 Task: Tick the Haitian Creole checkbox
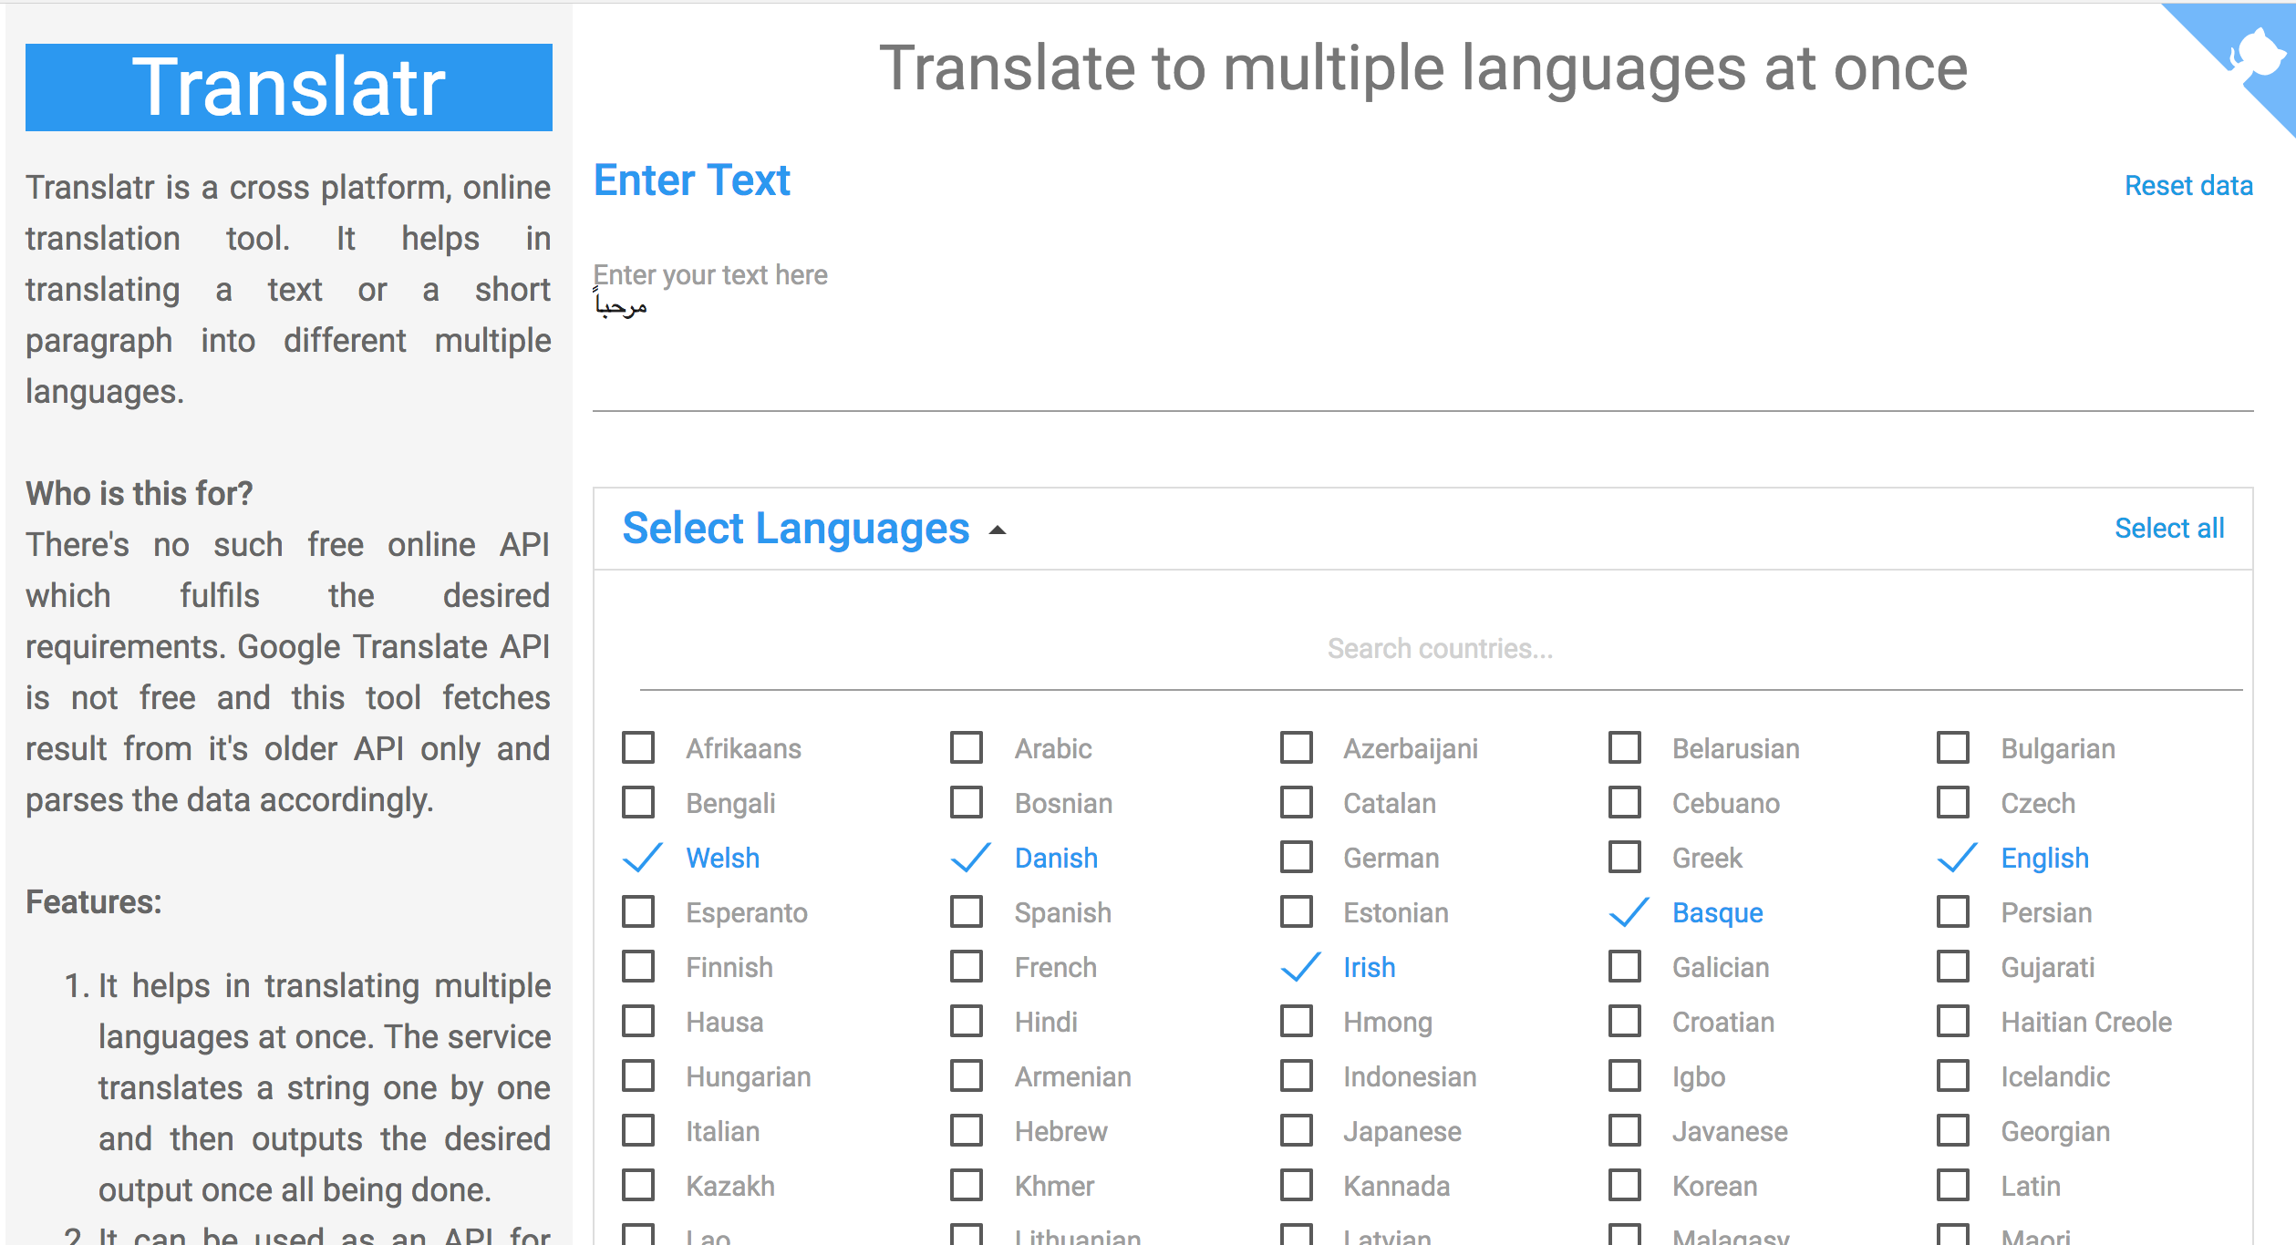click(x=1953, y=1021)
